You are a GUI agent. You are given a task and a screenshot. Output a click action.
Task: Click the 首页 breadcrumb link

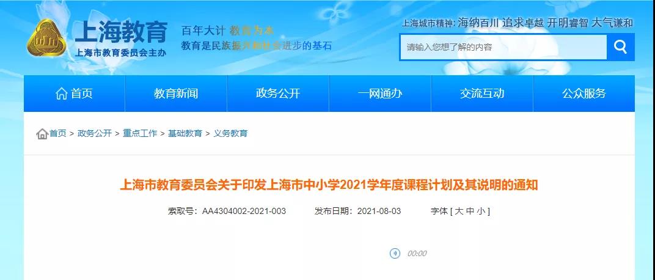point(57,133)
